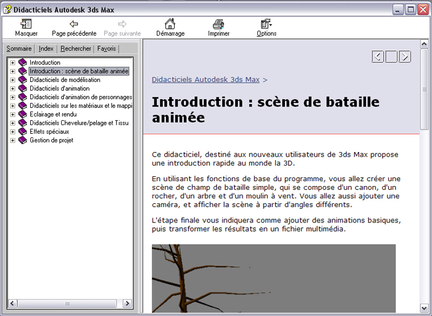Screen dimensions: 432x316
Task: Click the Imprimer printer icon
Action: click(218, 24)
